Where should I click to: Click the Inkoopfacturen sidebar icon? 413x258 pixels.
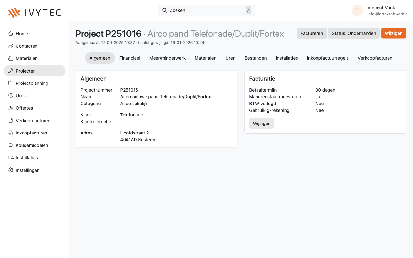(x=10, y=133)
